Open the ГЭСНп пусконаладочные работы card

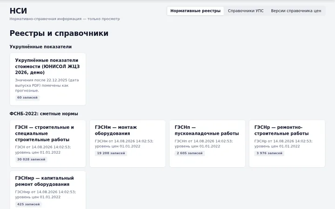[207, 144]
